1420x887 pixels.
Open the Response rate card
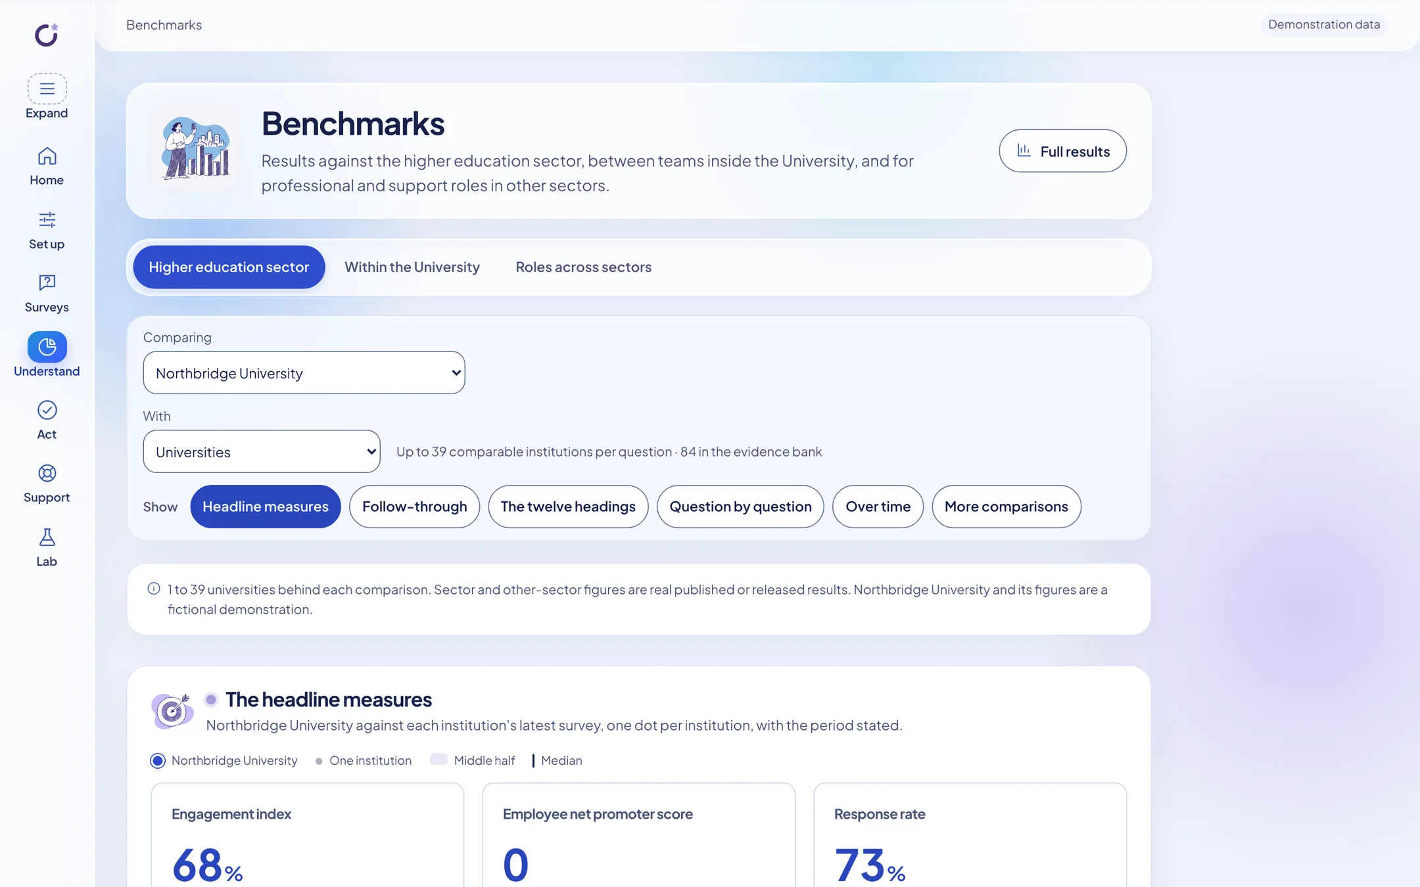pyautogui.click(x=970, y=835)
